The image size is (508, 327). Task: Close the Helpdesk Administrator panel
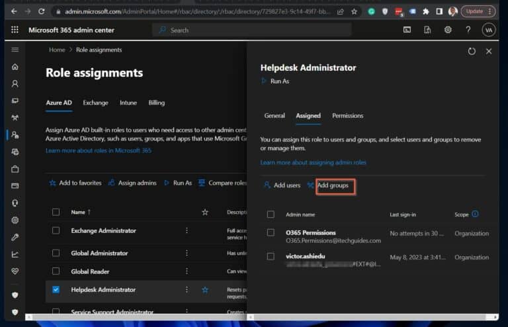[x=489, y=51]
